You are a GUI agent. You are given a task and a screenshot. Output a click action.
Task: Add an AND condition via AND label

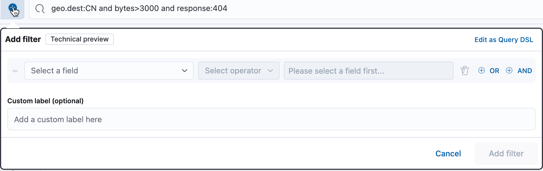(525, 71)
